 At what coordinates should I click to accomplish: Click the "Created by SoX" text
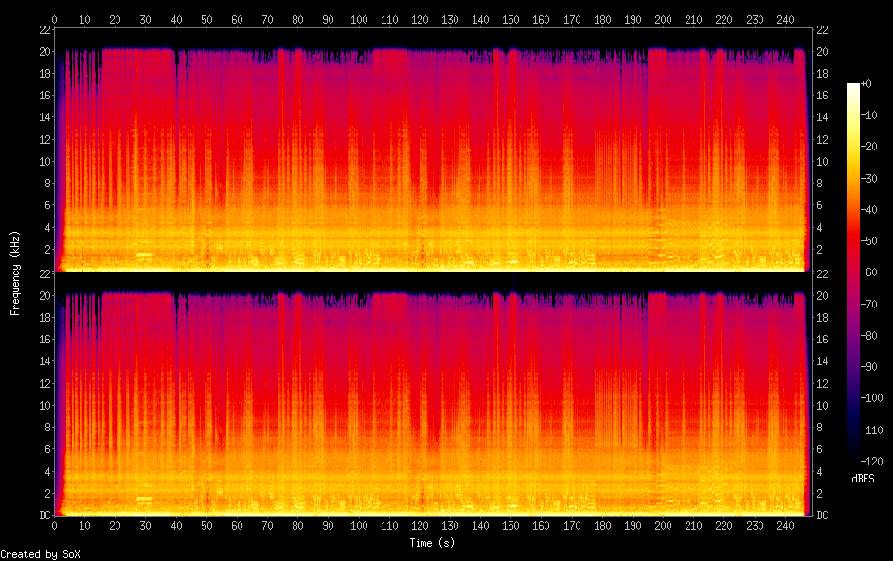coord(40,553)
